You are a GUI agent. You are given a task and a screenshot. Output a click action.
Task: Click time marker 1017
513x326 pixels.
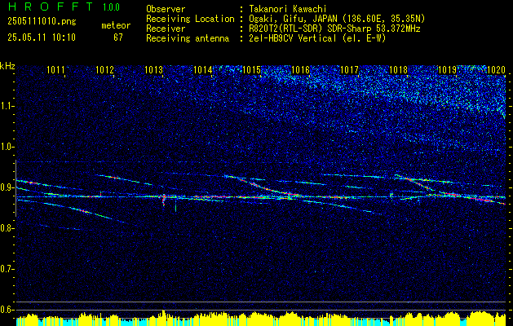[x=349, y=69]
